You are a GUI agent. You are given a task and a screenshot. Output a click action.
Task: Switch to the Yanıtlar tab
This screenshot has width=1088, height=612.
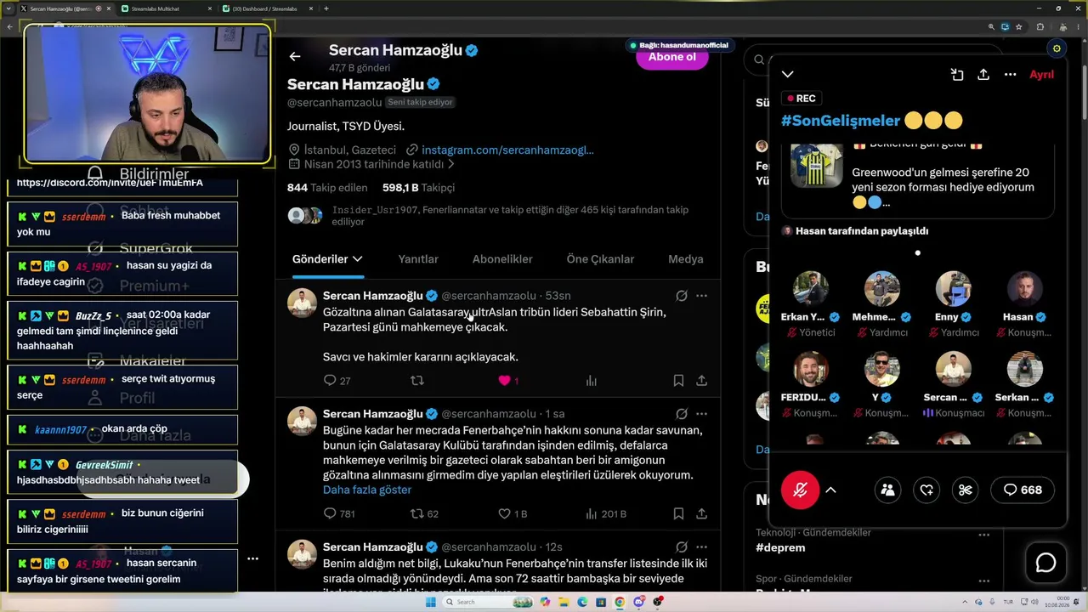[x=418, y=259]
